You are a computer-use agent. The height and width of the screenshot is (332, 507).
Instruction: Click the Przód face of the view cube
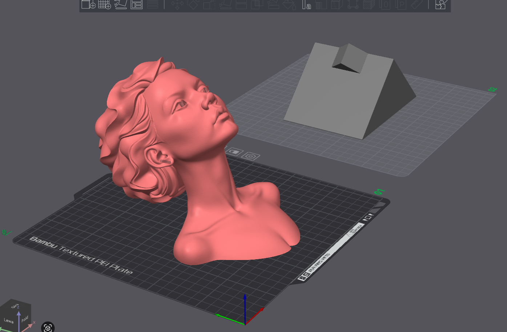click(25, 319)
